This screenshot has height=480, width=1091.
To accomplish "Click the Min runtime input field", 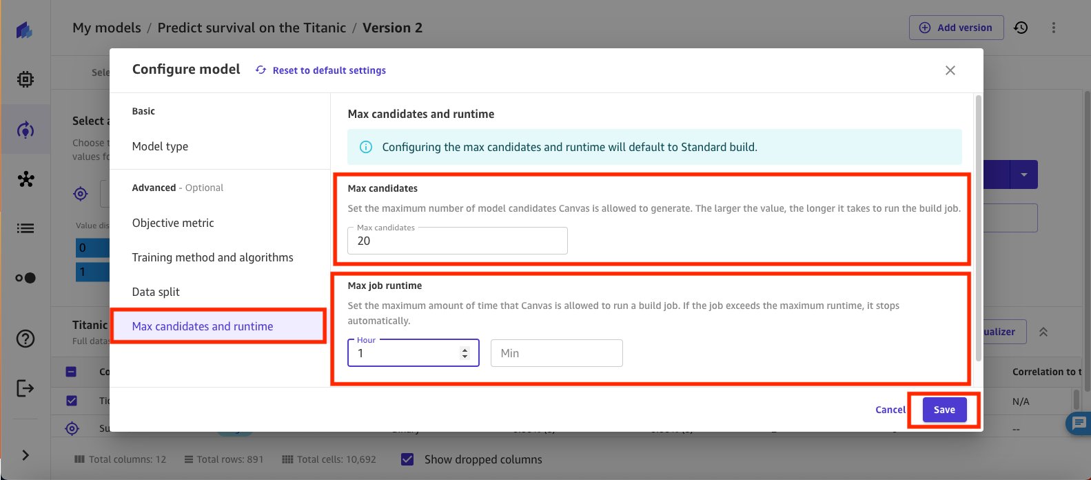I will click(557, 353).
